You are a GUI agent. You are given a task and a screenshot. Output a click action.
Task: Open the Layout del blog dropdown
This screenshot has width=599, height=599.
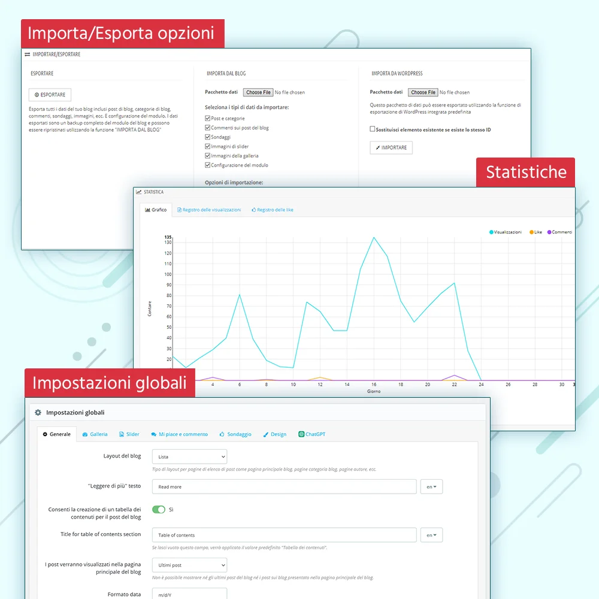[x=189, y=456]
